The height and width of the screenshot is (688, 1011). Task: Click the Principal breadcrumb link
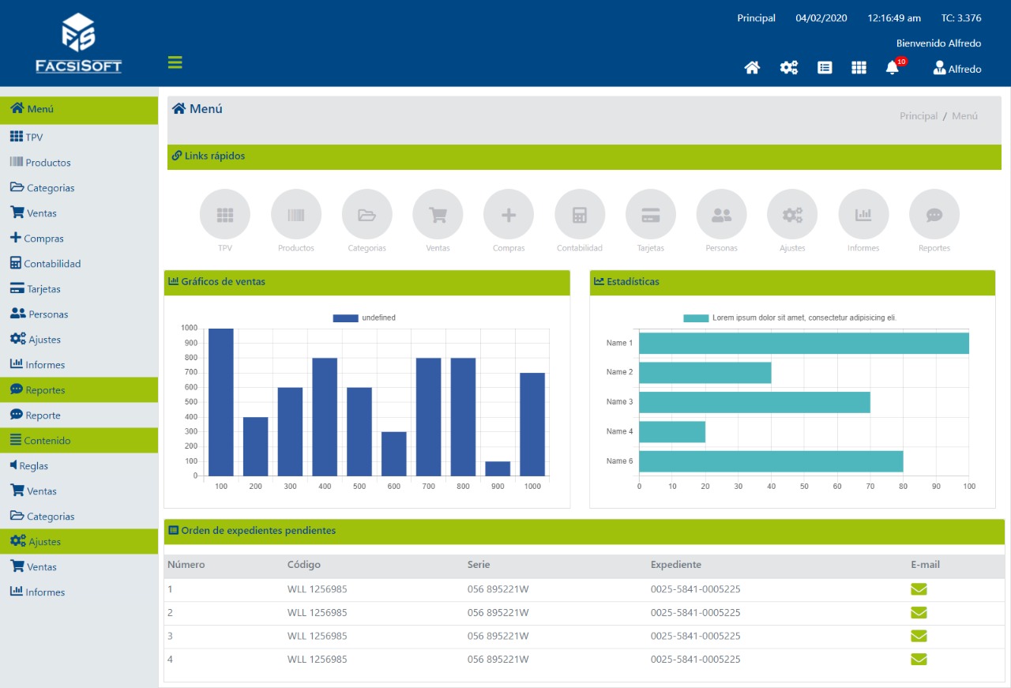click(919, 116)
